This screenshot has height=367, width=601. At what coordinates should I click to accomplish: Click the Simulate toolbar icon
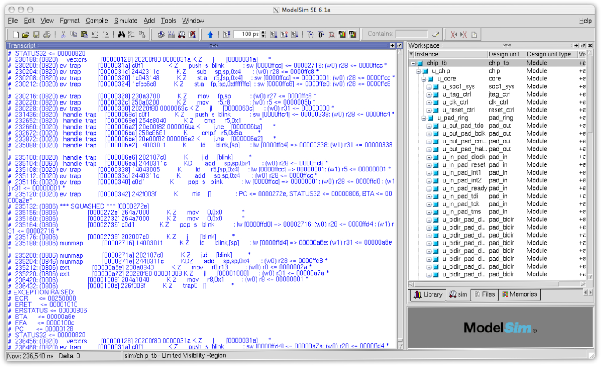tap(181, 35)
